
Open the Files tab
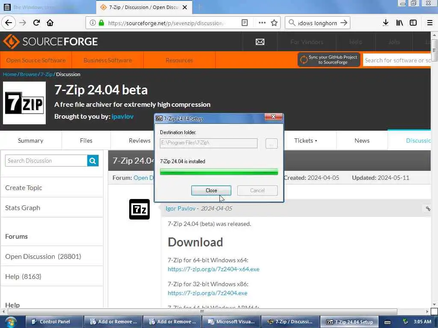point(86,141)
